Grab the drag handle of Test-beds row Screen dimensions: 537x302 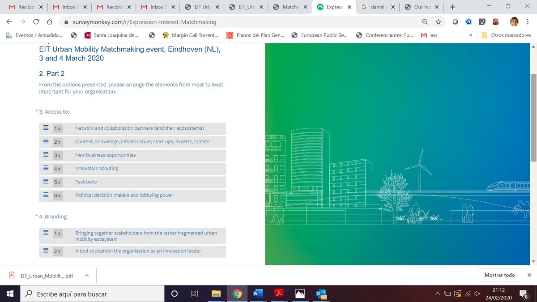click(x=46, y=182)
